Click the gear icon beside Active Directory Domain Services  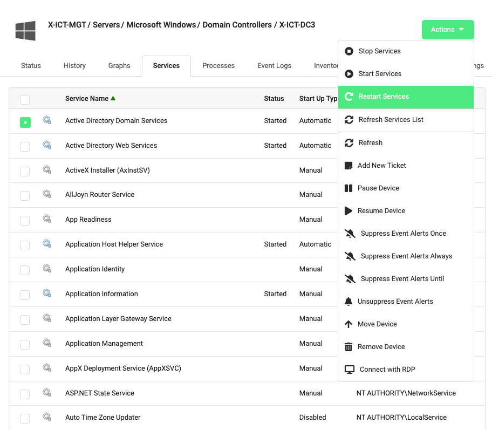point(47,120)
